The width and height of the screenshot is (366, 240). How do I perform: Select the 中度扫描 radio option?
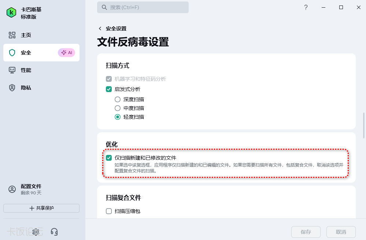click(118, 108)
